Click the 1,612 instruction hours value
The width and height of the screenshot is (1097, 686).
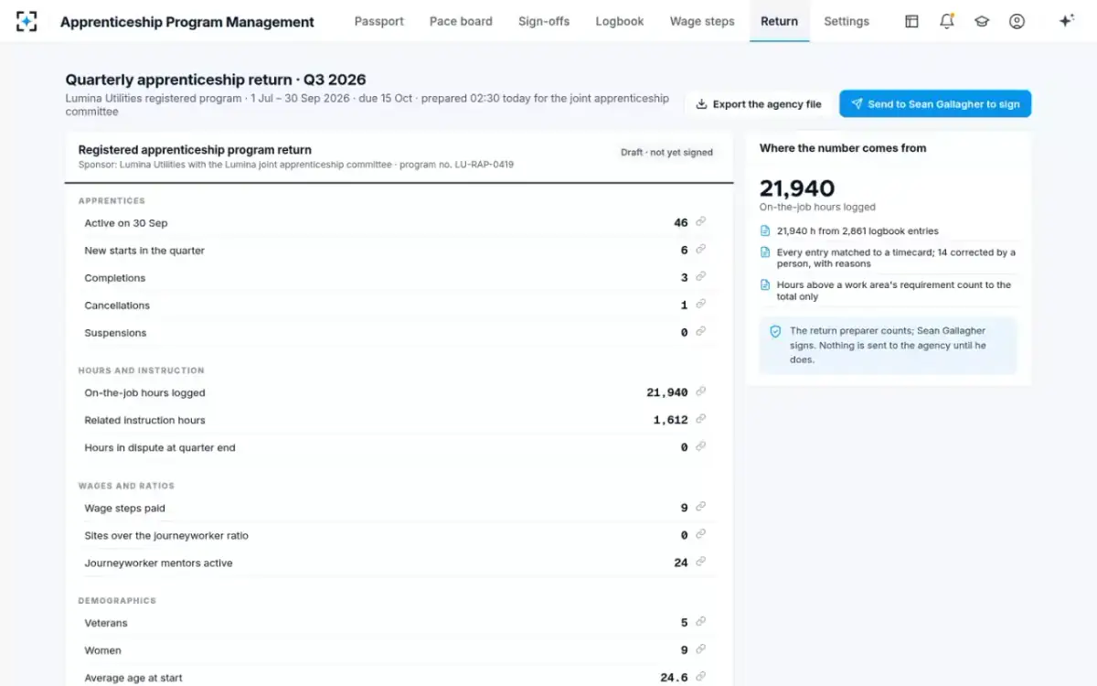tap(670, 420)
